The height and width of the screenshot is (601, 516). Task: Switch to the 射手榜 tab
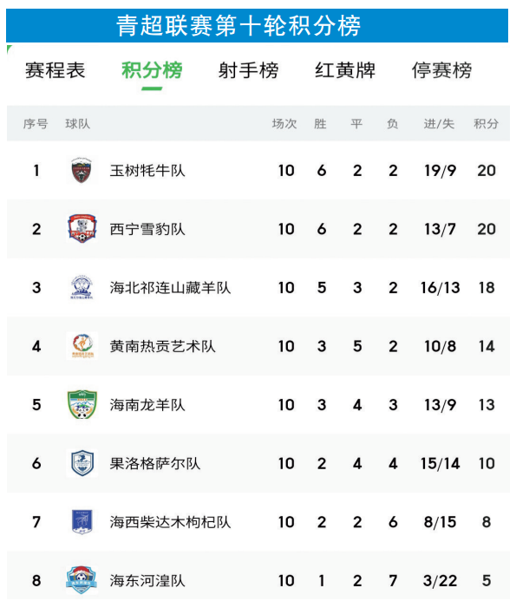(x=248, y=70)
